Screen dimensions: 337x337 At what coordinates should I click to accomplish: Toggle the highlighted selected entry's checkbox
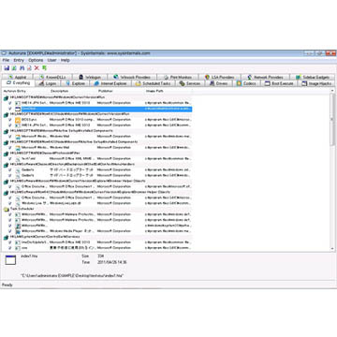(10, 109)
